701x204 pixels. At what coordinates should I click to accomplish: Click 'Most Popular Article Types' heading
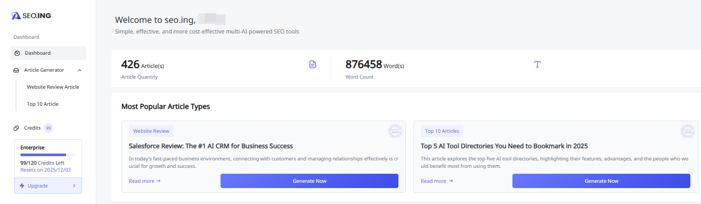(166, 107)
